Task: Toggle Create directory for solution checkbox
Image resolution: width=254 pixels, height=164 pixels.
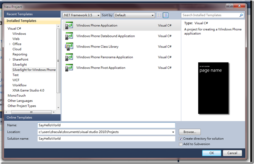Action: point(181,139)
